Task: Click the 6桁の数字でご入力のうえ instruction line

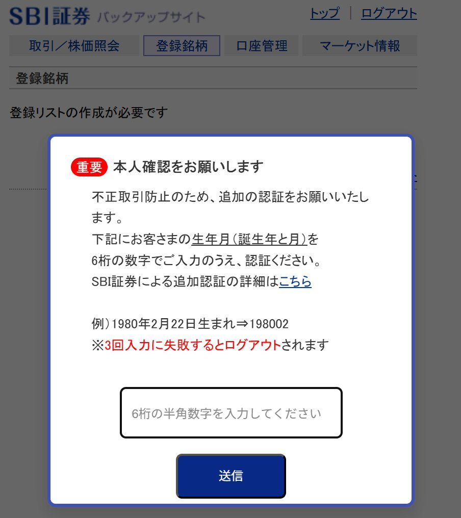Action: (206, 261)
